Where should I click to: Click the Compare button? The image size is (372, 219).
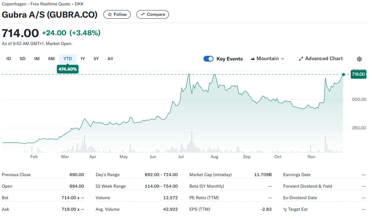pyautogui.click(x=153, y=14)
